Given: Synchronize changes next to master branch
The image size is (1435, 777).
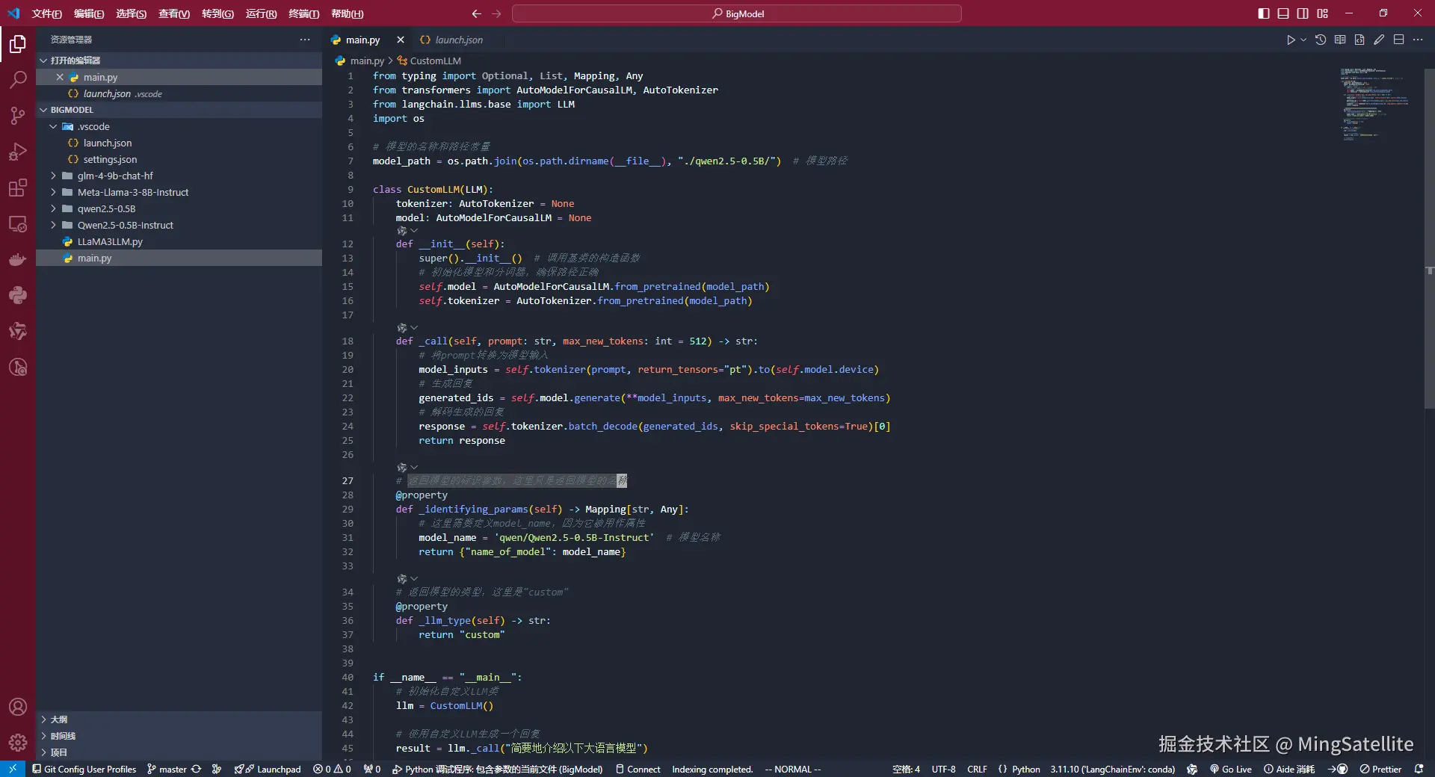Looking at the screenshot, I should [197, 769].
